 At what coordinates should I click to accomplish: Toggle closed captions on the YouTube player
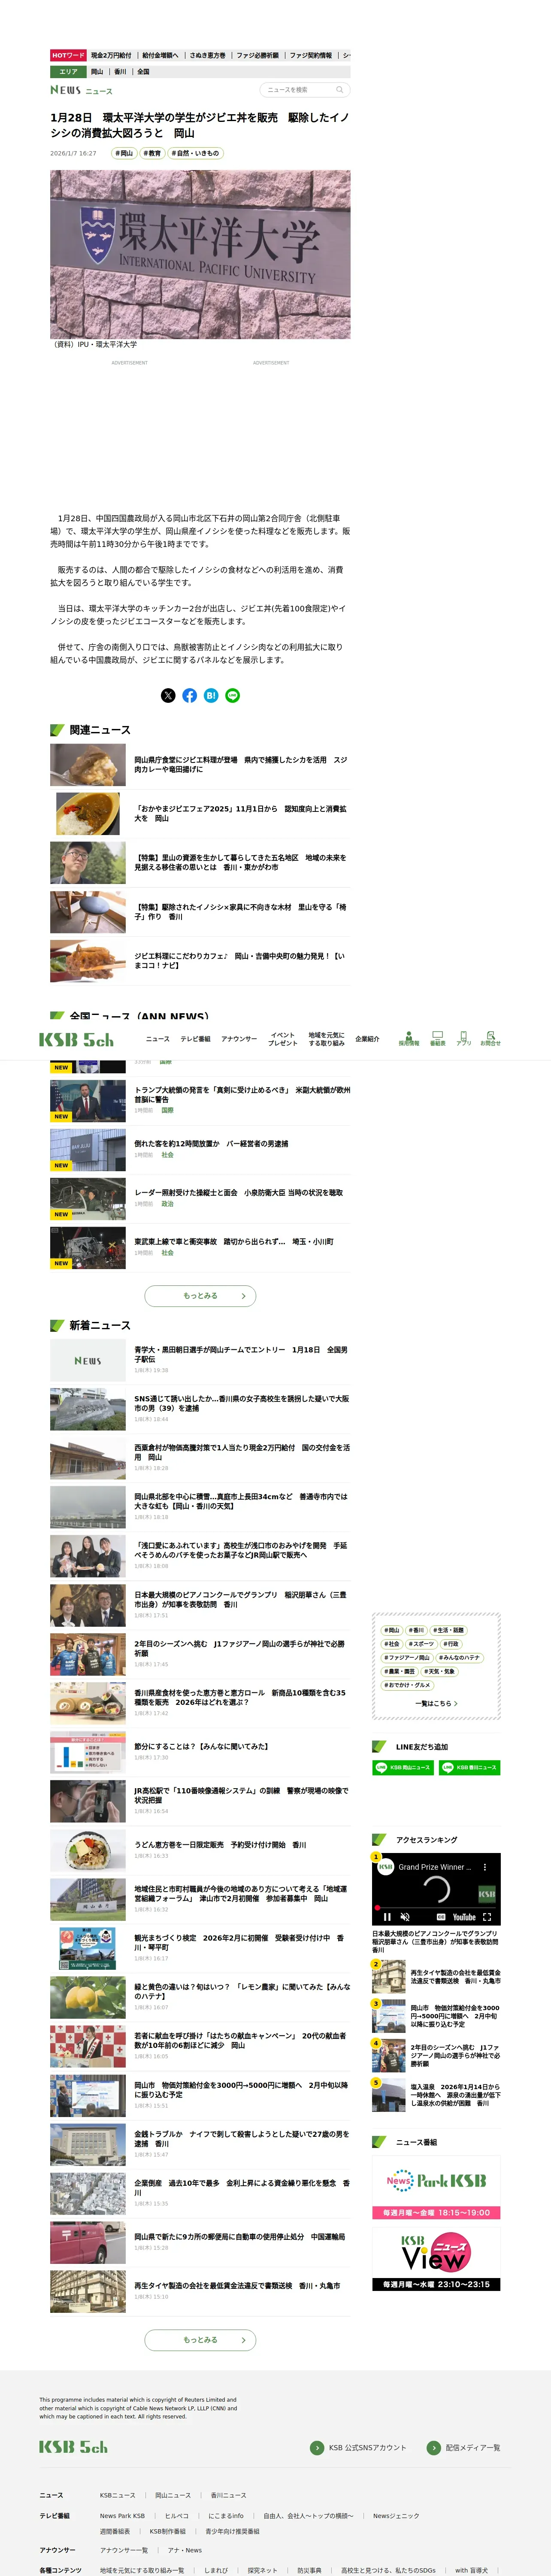441,1917
